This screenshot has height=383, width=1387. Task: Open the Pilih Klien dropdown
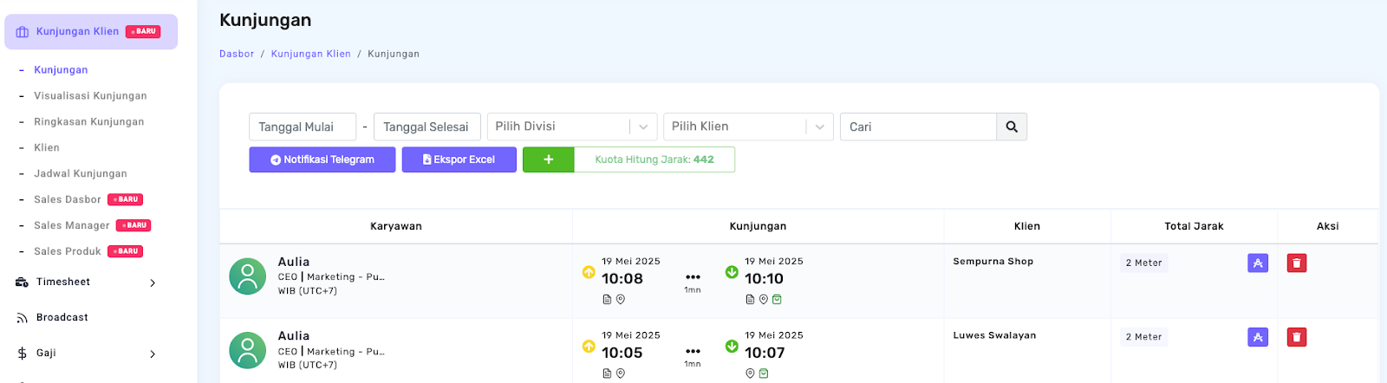pos(748,127)
